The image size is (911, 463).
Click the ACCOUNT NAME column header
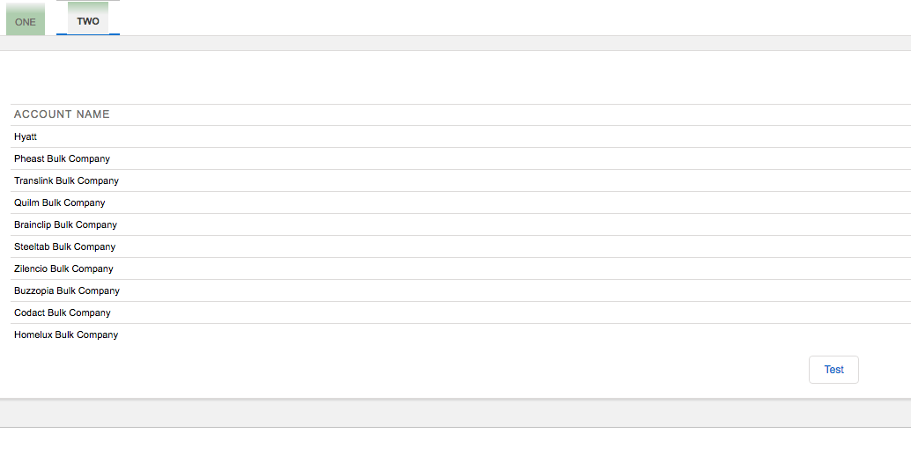(x=62, y=114)
